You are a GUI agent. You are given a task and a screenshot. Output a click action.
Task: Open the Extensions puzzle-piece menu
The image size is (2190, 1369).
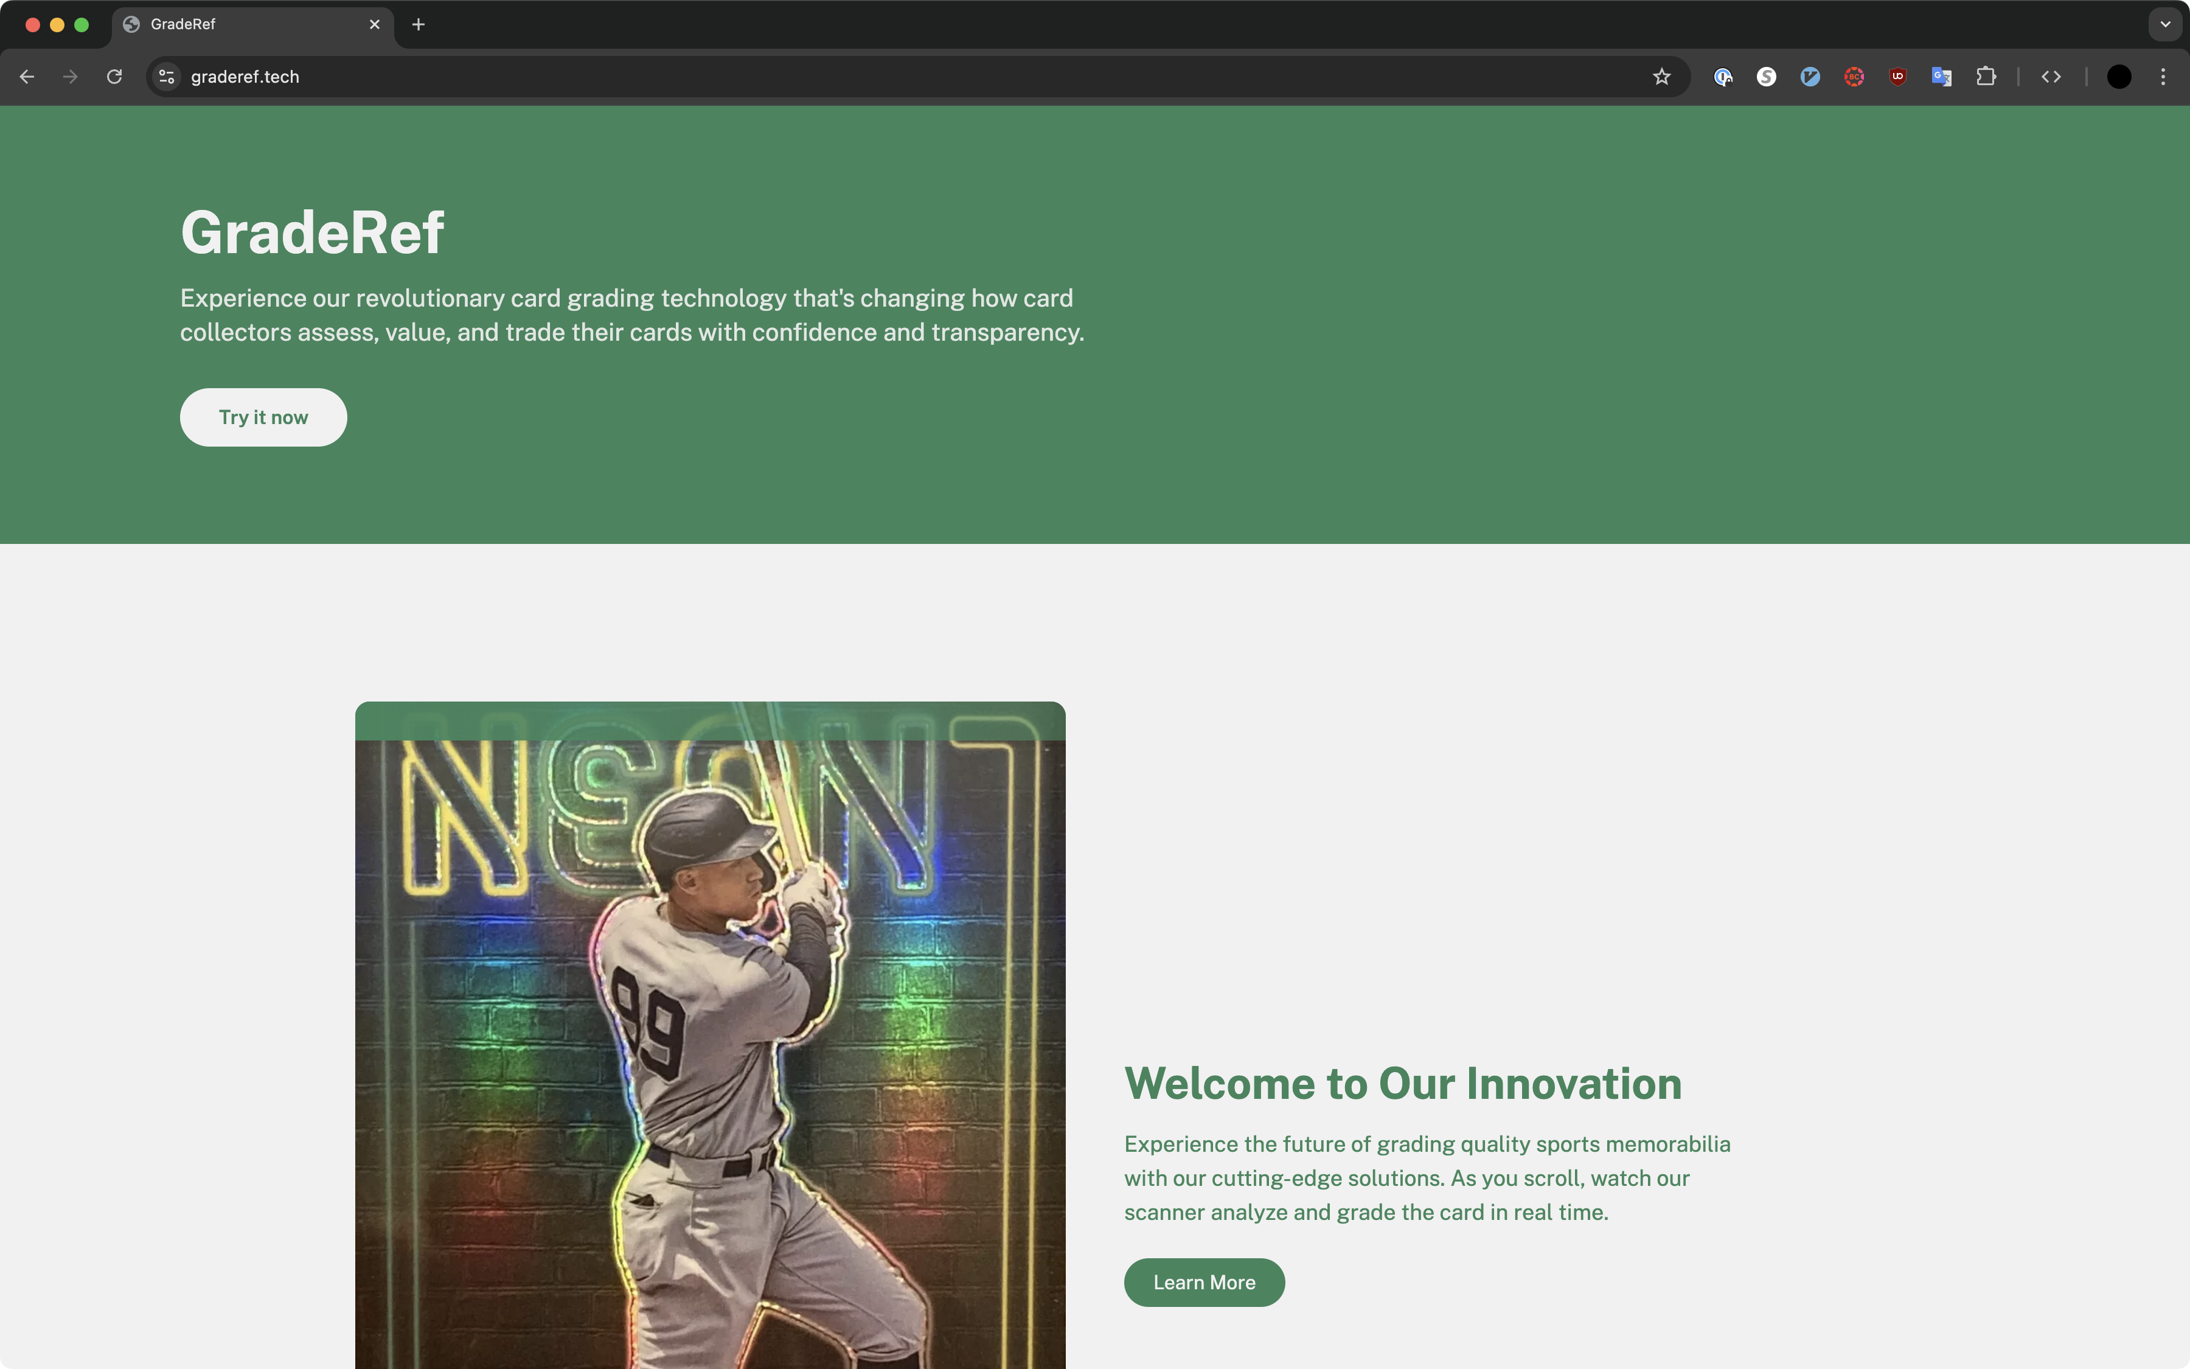(x=1986, y=77)
